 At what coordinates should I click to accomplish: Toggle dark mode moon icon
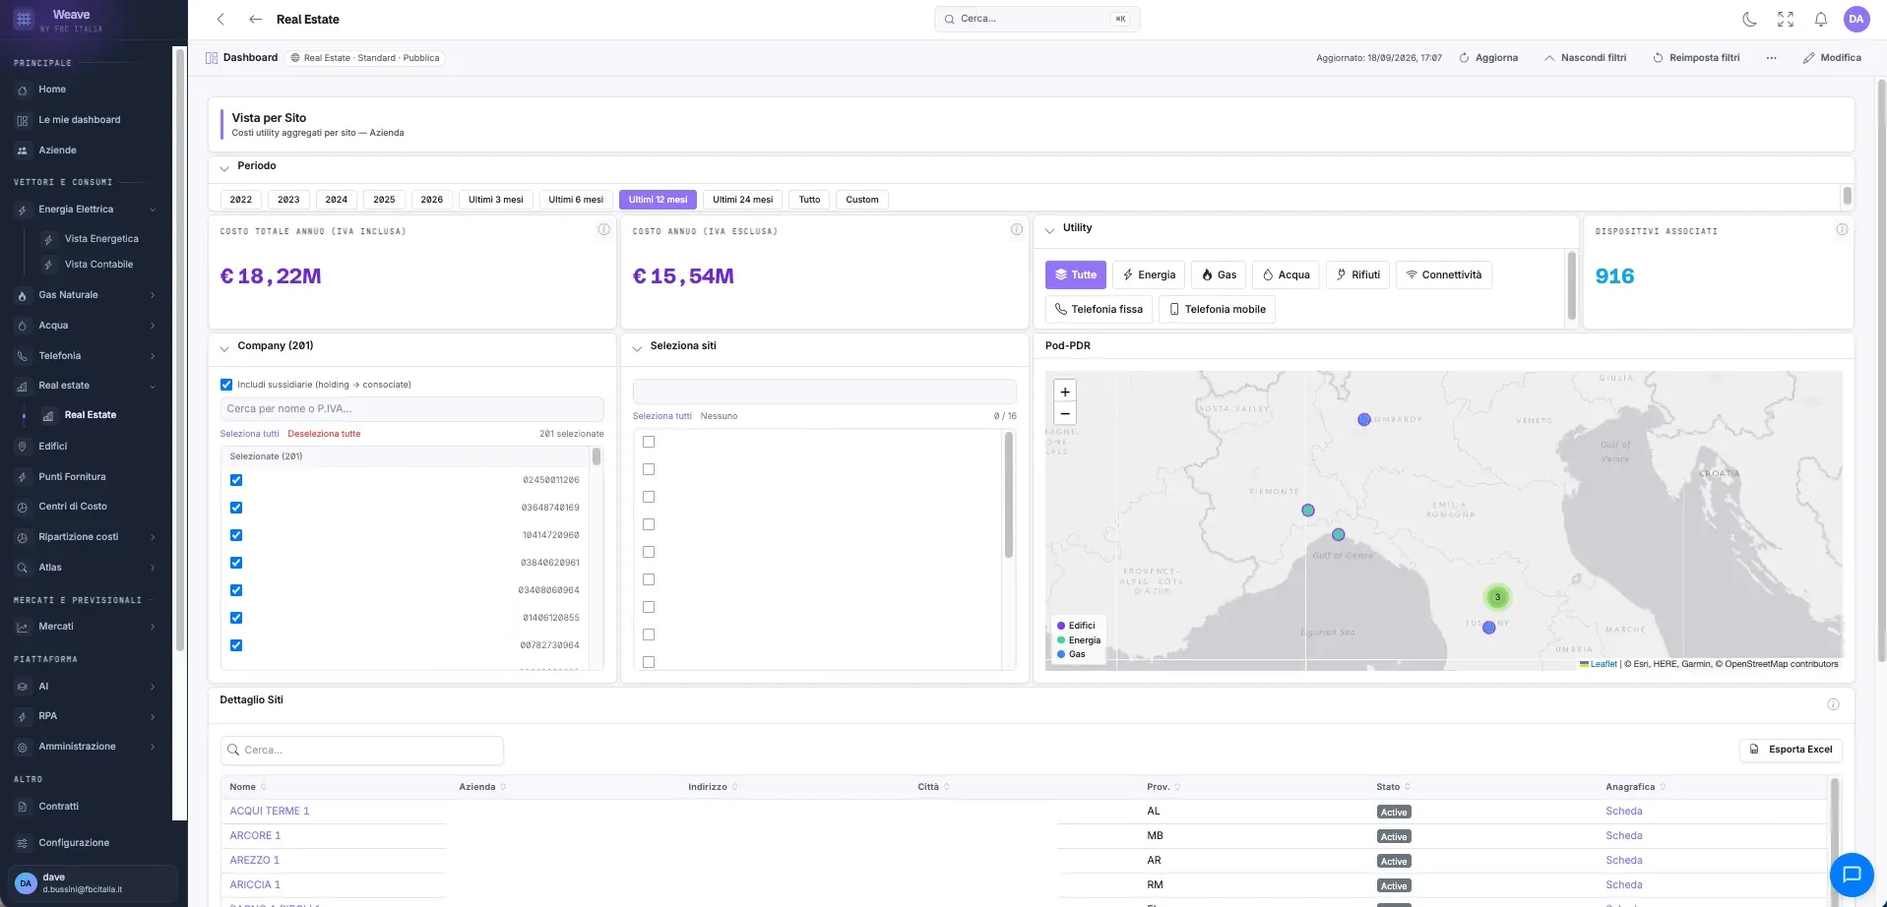point(1749,19)
